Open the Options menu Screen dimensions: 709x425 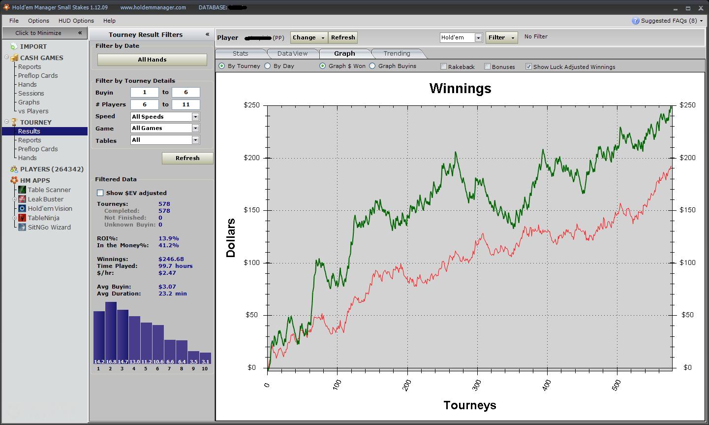click(38, 21)
